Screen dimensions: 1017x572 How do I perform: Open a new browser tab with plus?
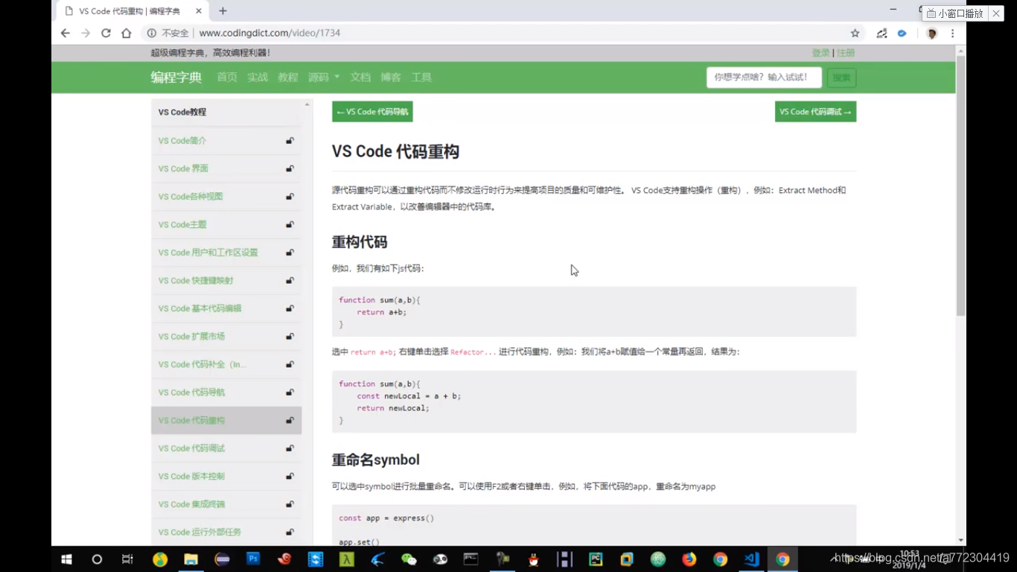(223, 11)
